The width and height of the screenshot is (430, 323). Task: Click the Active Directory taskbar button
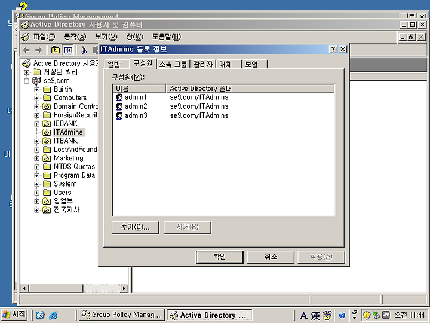[209, 315]
